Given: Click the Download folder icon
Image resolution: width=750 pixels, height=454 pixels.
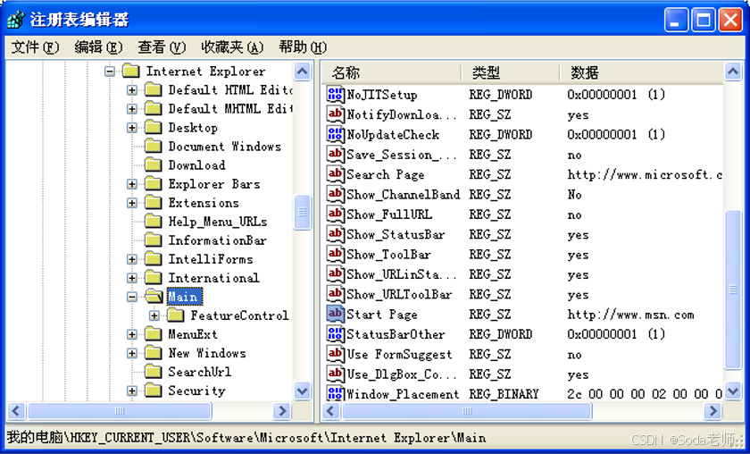Looking at the screenshot, I should pyautogui.click(x=153, y=164).
